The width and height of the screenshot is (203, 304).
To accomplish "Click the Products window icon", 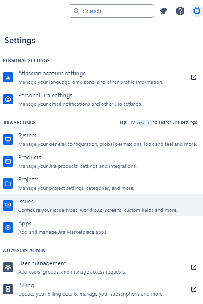I will pyautogui.click(x=8, y=162).
